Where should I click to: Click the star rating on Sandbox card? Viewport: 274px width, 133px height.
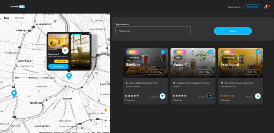click(x=132, y=96)
